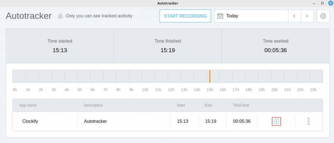Image resolution: width=334 pixels, height=143 pixels.
Task: Go to previous day with left chevron
Action: pos(295,16)
